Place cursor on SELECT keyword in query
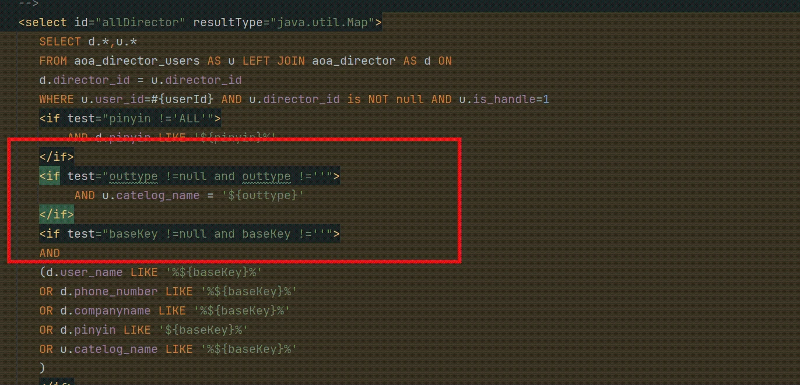 [x=60, y=42]
